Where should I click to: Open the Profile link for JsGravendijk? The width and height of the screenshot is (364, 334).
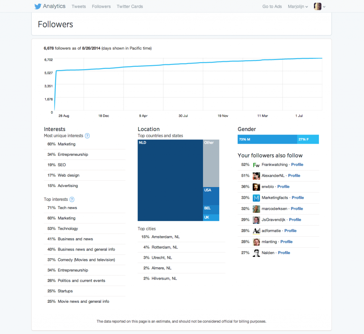(x=295, y=220)
